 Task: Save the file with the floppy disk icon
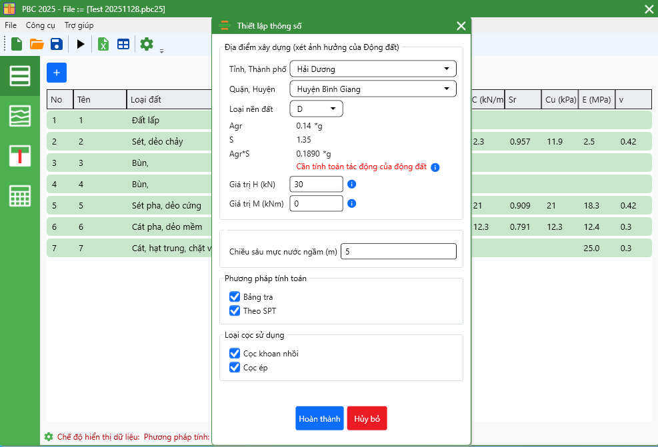click(x=57, y=45)
